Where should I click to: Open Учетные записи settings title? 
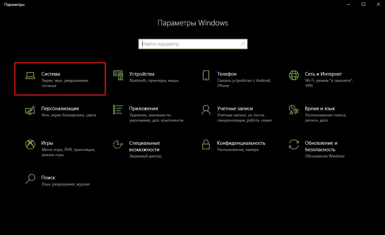(x=235, y=109)
